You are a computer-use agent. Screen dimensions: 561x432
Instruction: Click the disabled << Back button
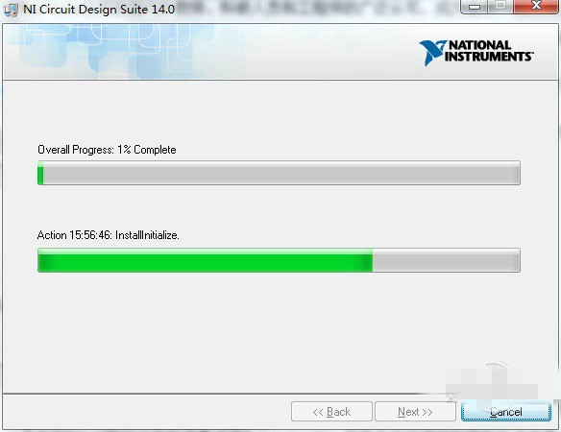click(331, 412)
